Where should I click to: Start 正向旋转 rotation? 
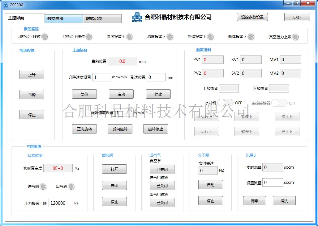pos(84,129)
